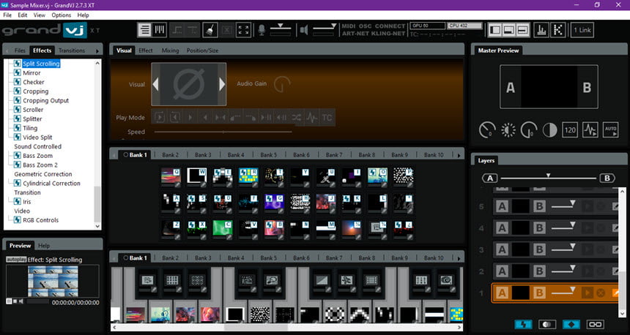Enter fullscreen with the expand arrows icon
Screen dimensions: 630x335
click(243, 30)
